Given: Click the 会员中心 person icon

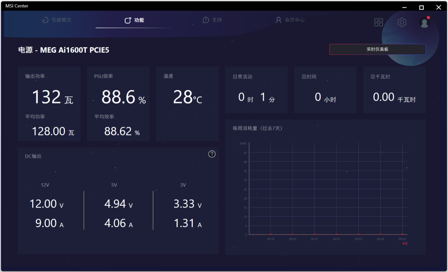Looking at the screenshot, I should coord(278,20).
